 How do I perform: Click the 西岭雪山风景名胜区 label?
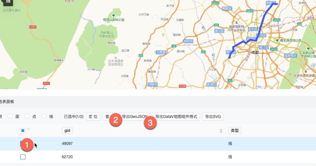coord(107,34)
